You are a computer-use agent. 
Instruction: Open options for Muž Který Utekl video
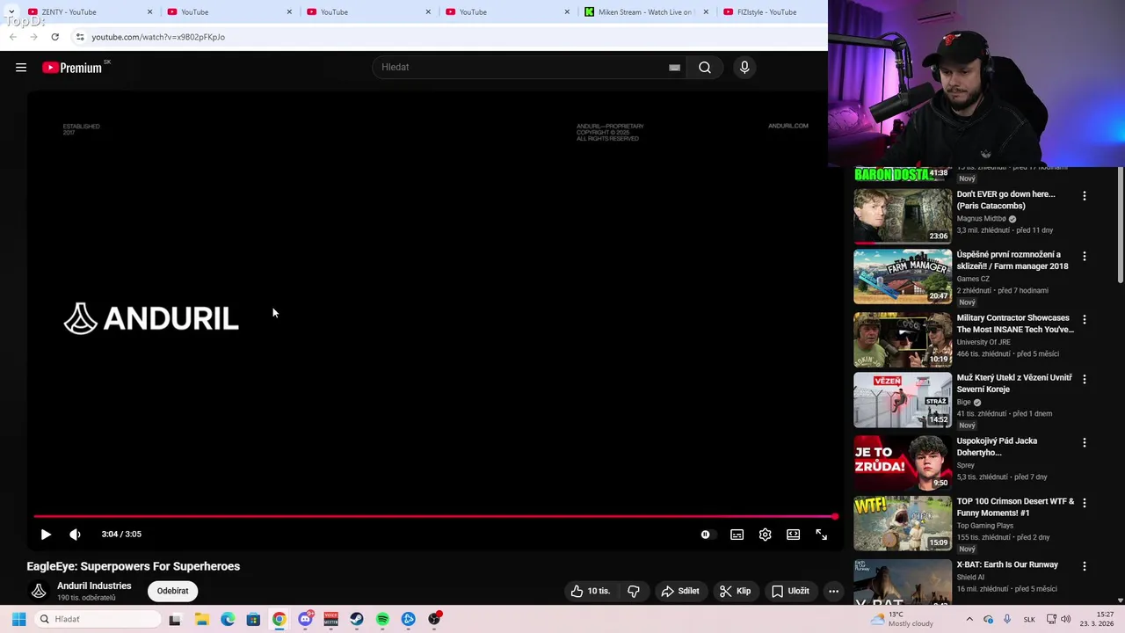[x=1085, y=380]
